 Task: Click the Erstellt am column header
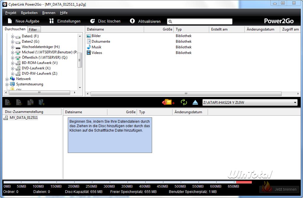(x=227, y=29)
